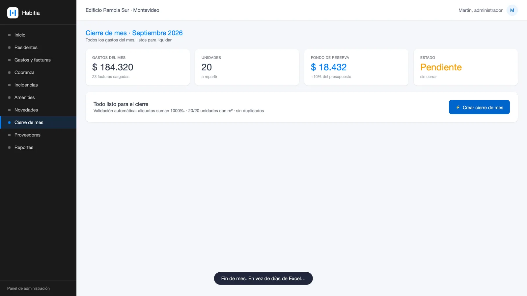Navigate to Cobranza
The height and width of the screenshot is (296, 527).
coord(38,72)
